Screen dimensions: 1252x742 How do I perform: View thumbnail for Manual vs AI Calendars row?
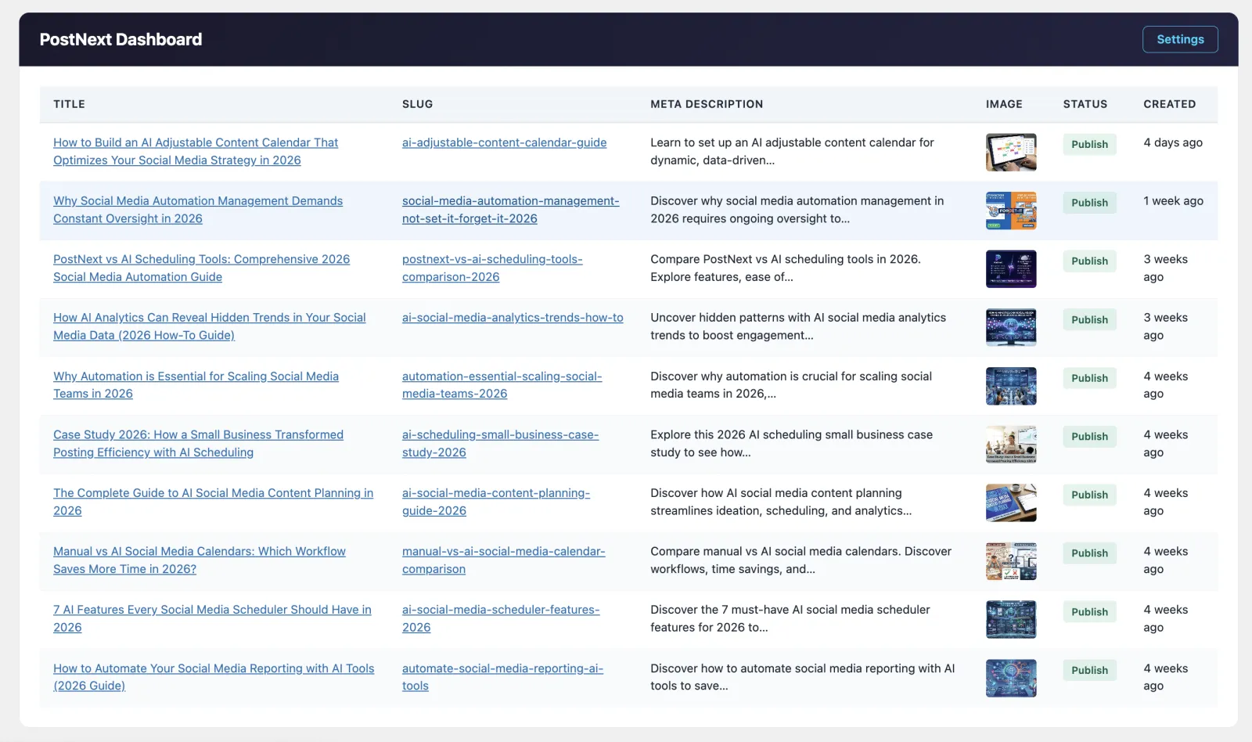(x=1011, y=561)
